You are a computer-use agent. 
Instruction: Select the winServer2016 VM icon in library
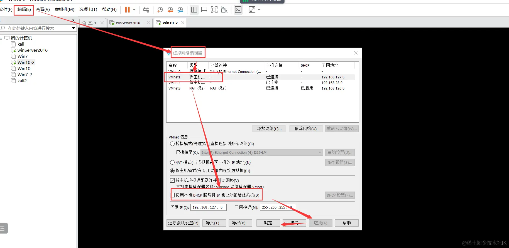tap(13, 50)
